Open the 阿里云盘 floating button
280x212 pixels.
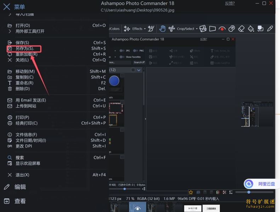point(261,184)
